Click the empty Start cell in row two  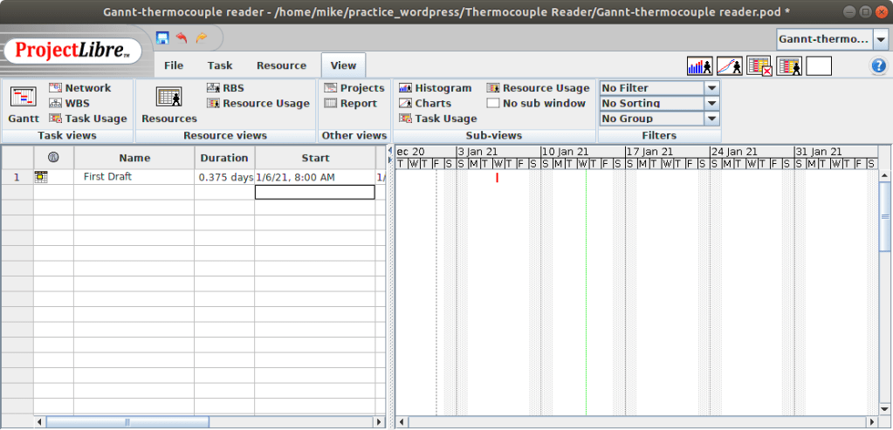coord(314,192)
